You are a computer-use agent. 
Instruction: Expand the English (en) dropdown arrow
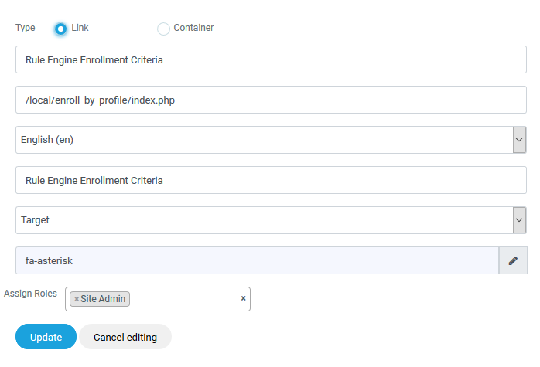click(519, 140)
